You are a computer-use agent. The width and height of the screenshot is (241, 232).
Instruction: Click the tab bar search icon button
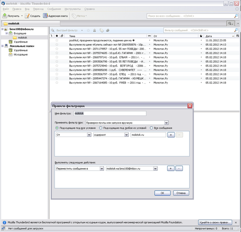coord(231,24)
